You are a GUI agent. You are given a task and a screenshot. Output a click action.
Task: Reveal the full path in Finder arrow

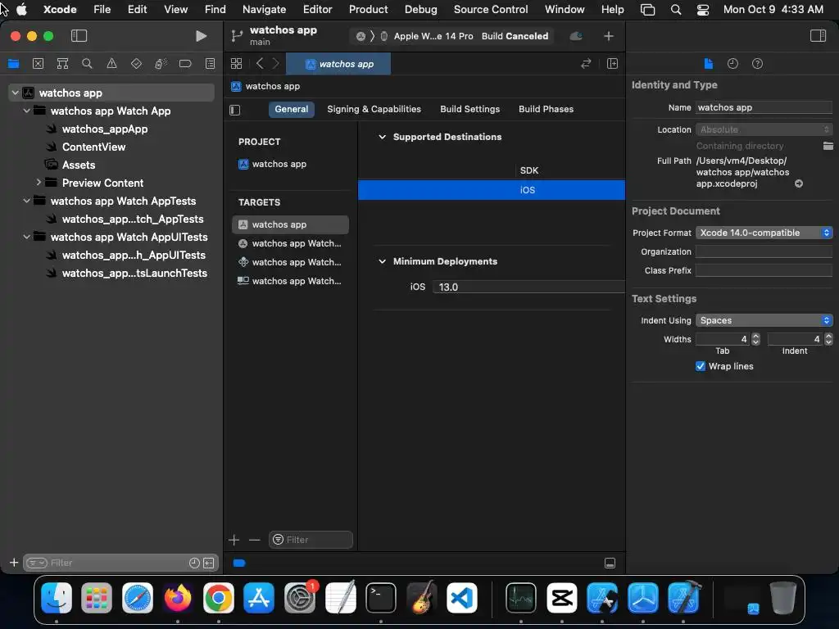coord(798,183)
